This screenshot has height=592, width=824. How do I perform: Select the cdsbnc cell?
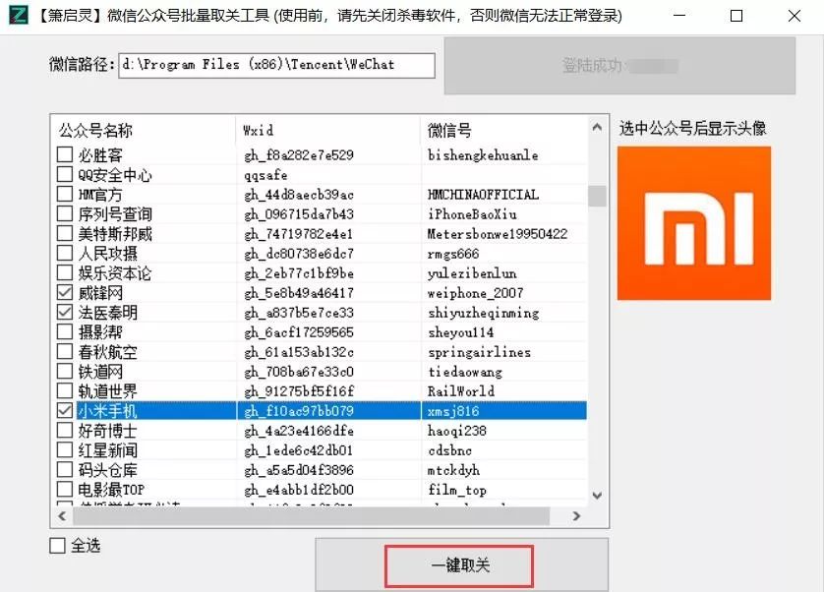(449, 450)
